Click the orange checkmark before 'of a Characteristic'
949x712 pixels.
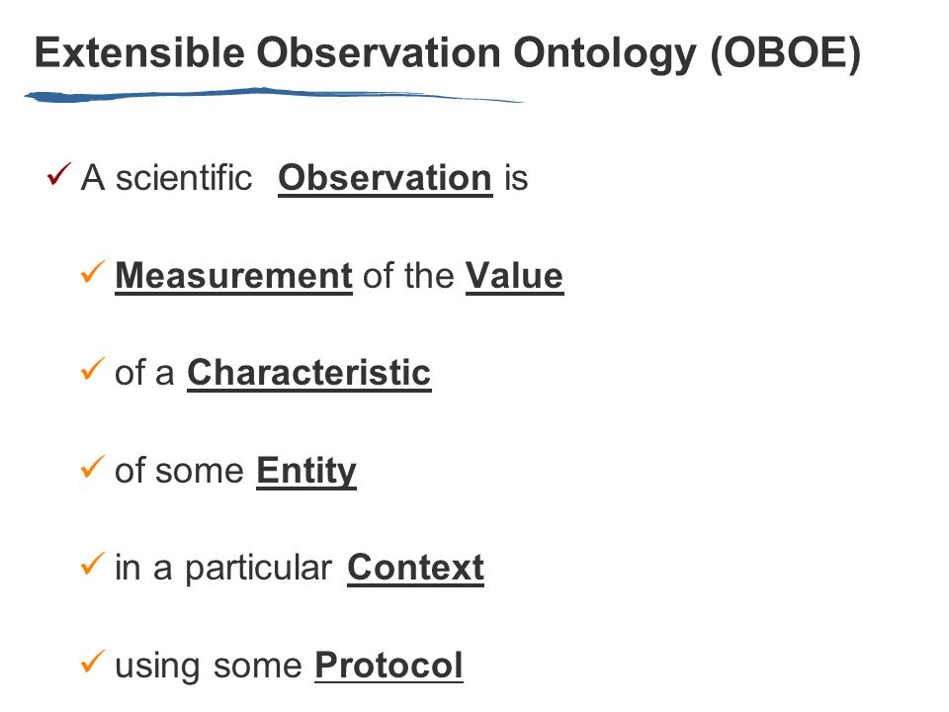[x=93, y=369]
